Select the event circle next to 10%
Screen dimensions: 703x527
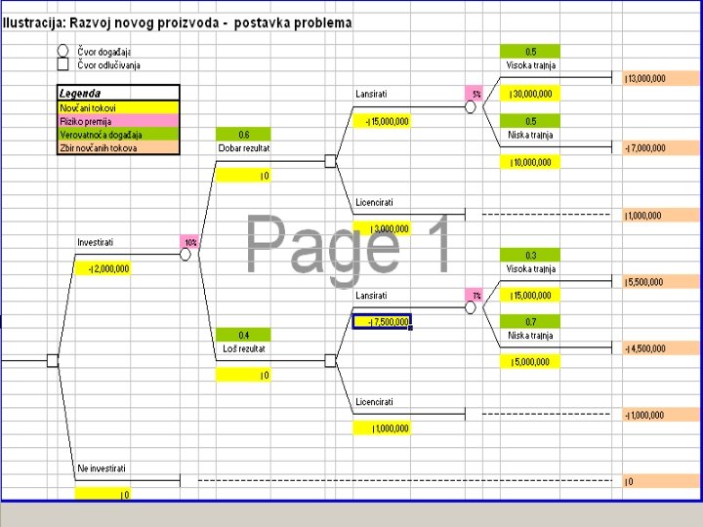pyautogui.click(x=186, y=255)
